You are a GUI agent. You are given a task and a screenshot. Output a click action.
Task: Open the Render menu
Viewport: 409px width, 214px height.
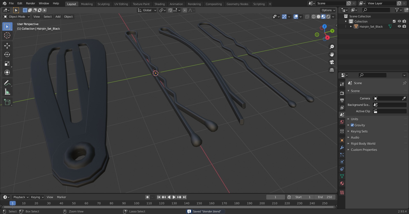(x=30, y=3)
